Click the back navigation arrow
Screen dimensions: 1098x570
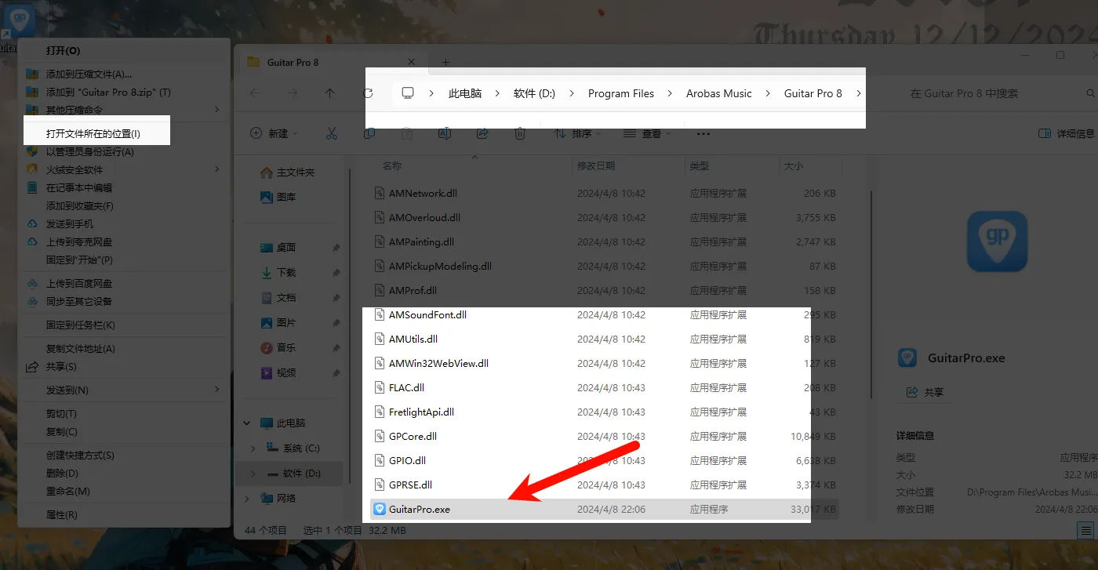[254, 93]
